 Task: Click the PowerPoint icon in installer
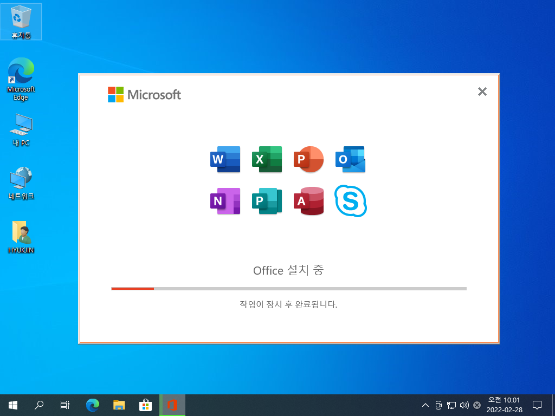pos(308,159)
